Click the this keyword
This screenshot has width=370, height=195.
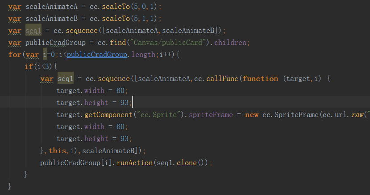(57, 151)
